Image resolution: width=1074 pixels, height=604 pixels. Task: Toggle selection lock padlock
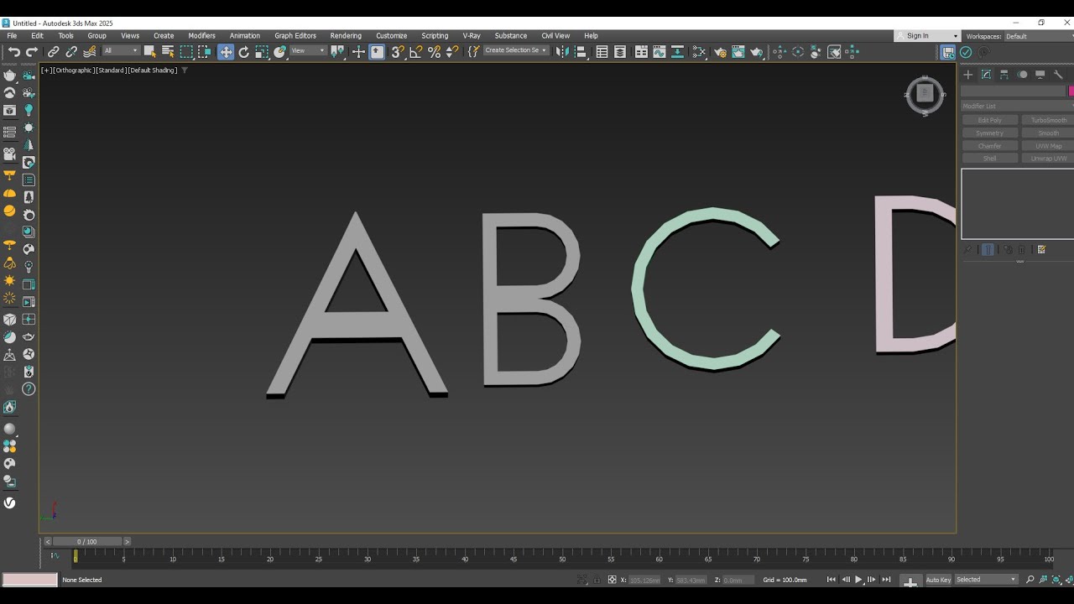point(597,580)
